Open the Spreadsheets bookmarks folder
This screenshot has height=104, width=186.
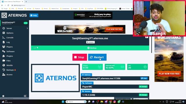(x=65, y=9)
